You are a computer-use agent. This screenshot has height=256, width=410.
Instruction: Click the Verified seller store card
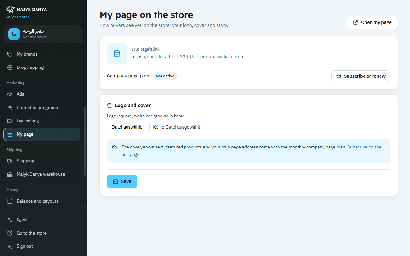[x=43, y=34]
